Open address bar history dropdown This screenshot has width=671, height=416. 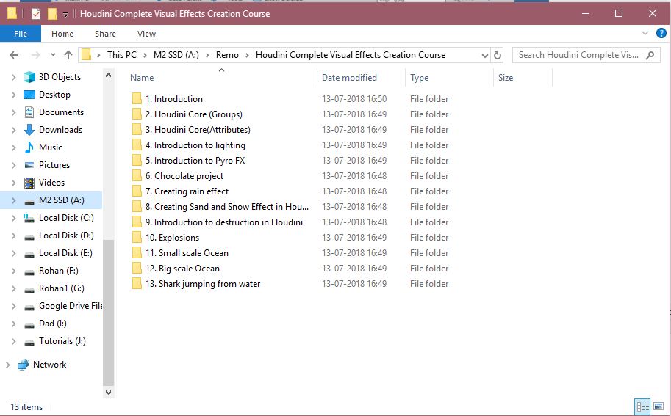click(x=484, y=55)
